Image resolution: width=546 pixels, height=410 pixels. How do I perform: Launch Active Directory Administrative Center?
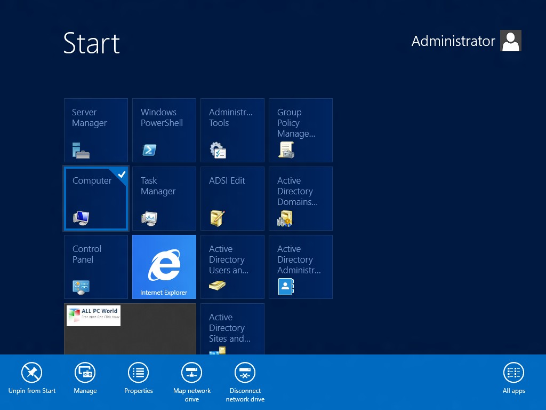click(300, 266)
